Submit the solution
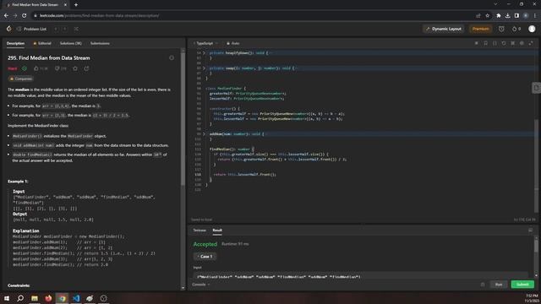 pyautogui.click(x=522, y=285)
